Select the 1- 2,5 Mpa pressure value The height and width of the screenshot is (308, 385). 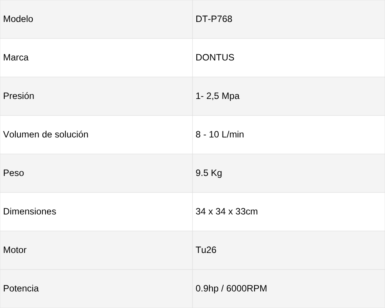(x=218, y=96)
